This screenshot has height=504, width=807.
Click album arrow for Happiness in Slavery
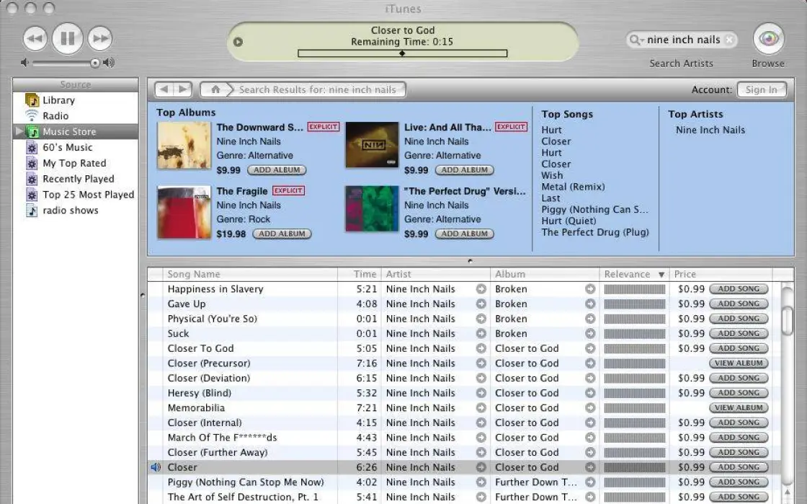(590, 289)
